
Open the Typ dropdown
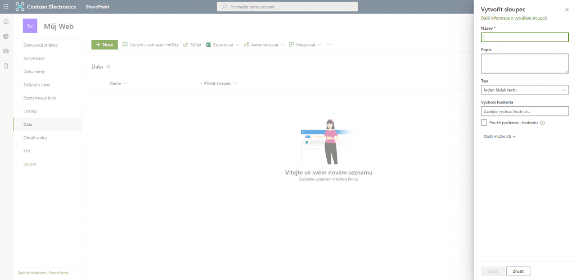pos(524,90)
